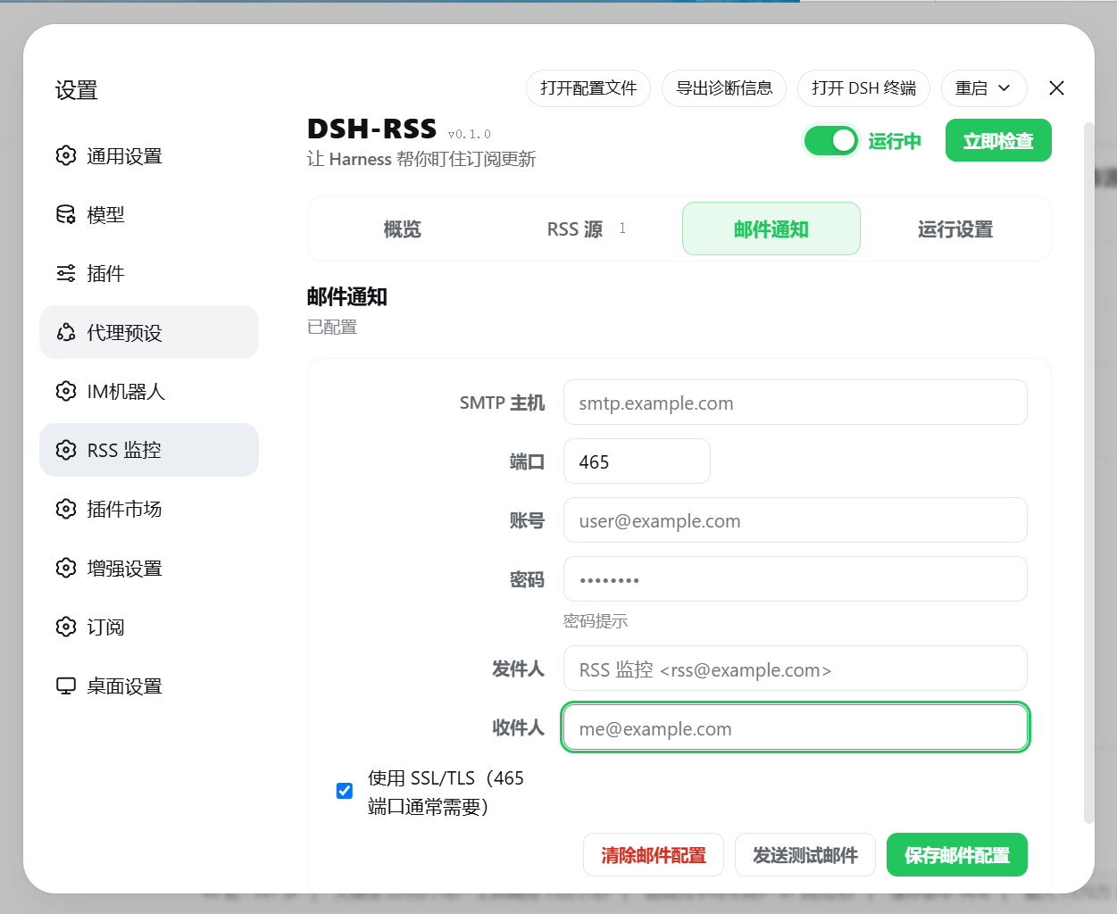1117x914 pixels.
Task: Click the 打开配置文件 button
Action: point(588,88)
